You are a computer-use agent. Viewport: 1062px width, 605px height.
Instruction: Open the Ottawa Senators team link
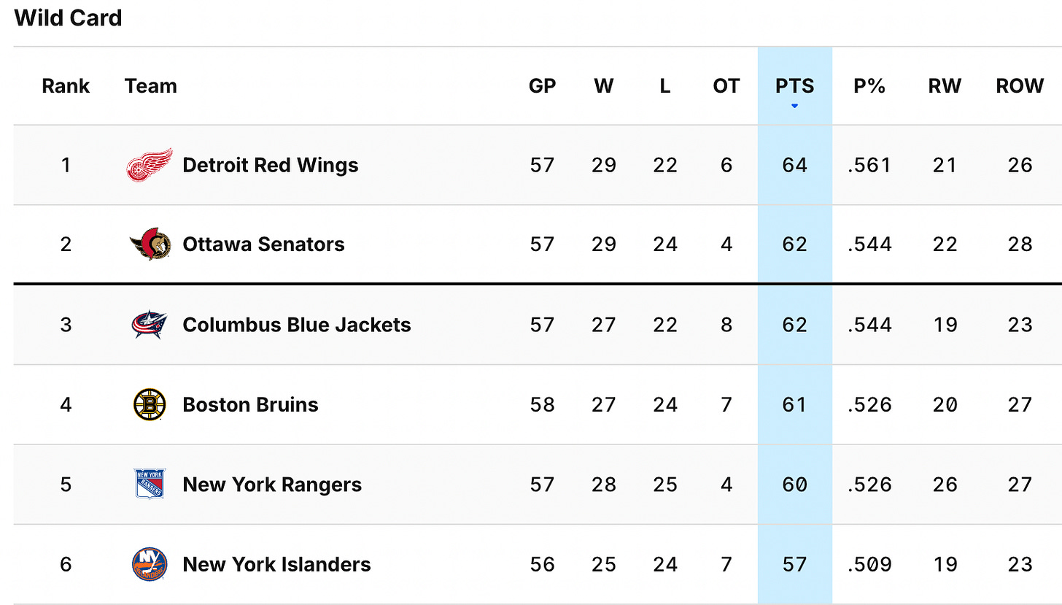[x=263, y=244]
